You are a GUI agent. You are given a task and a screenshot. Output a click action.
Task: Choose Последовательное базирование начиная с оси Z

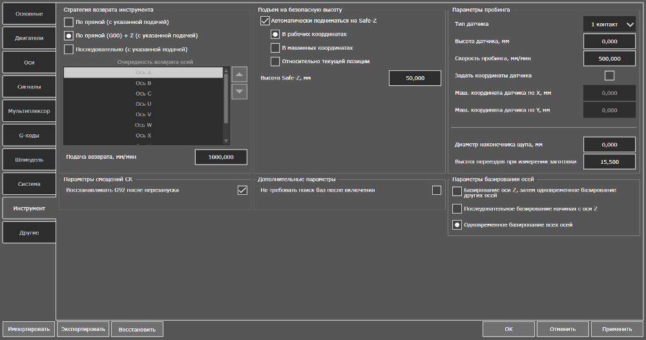click(x=457, y=208)
